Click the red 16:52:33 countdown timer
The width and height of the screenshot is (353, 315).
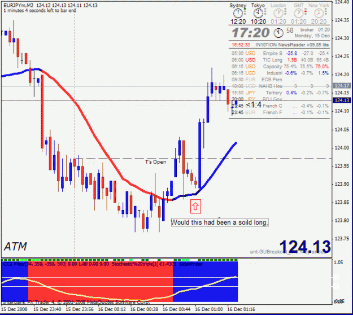tap(241, 45)
